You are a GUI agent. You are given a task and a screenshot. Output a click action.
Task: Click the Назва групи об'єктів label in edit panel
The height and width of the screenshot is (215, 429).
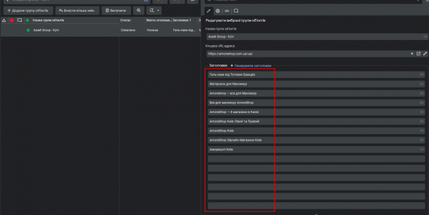coord(221,28)
